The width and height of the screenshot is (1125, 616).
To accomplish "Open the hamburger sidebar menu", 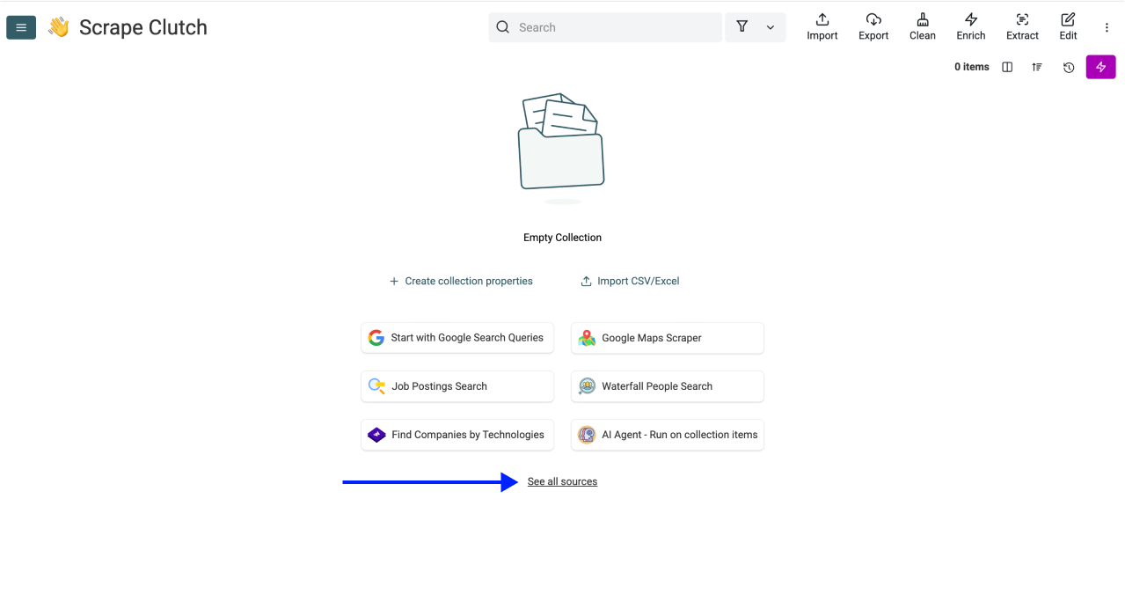I will 21,27.
